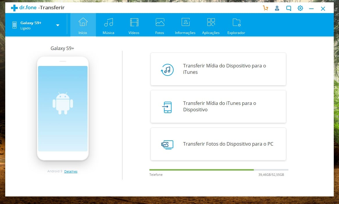Open the Aplicações section
The height and width of the screenshot is (204, 339).
[x=211, y=26]
